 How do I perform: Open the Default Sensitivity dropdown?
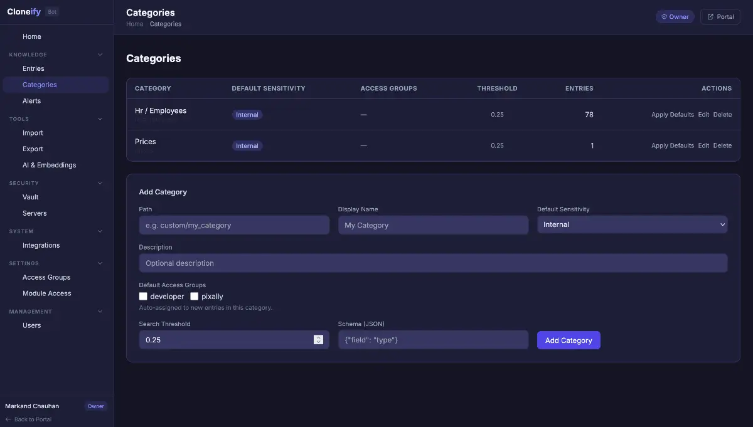[x=632, y=224]
